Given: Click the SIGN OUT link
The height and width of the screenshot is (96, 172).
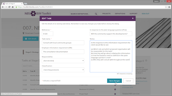Looking at the screenshot, I should 145,14.
